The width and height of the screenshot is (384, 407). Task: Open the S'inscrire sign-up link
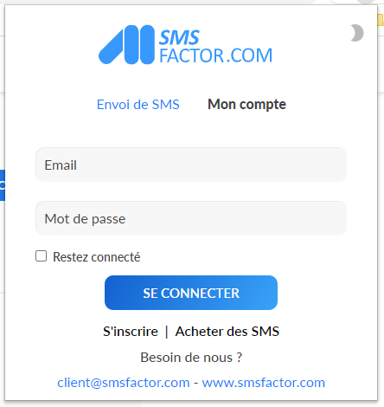click(131, 332)
